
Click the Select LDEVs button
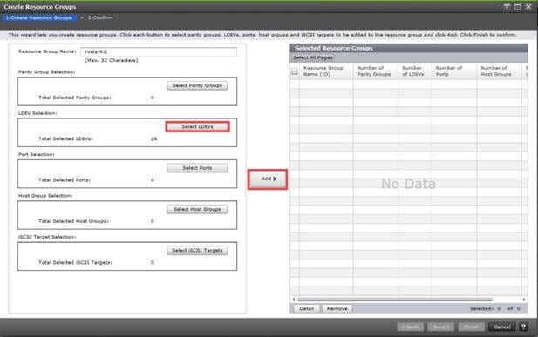pyautogui.click(x=197, y=126)
